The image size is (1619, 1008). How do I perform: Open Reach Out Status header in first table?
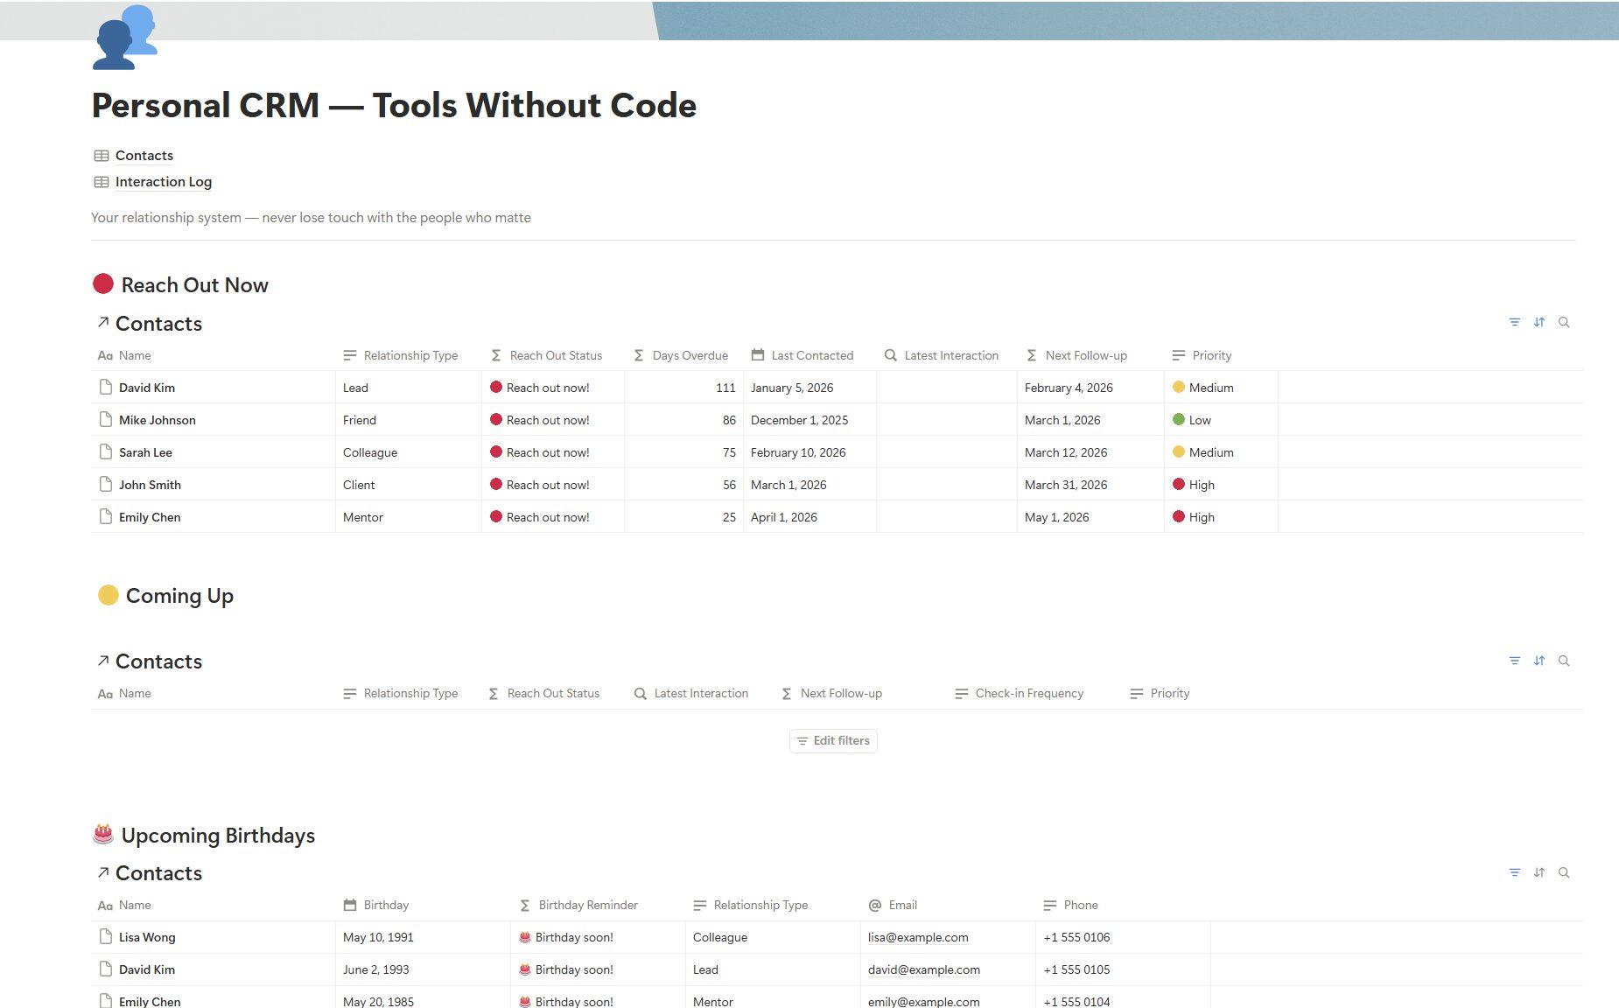(552, 355)
